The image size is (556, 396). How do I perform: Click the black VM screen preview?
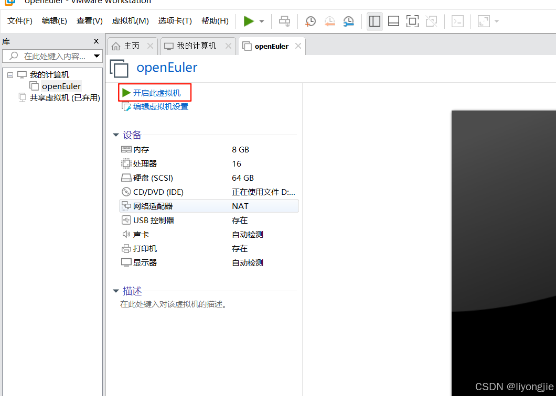click(504, 253)
